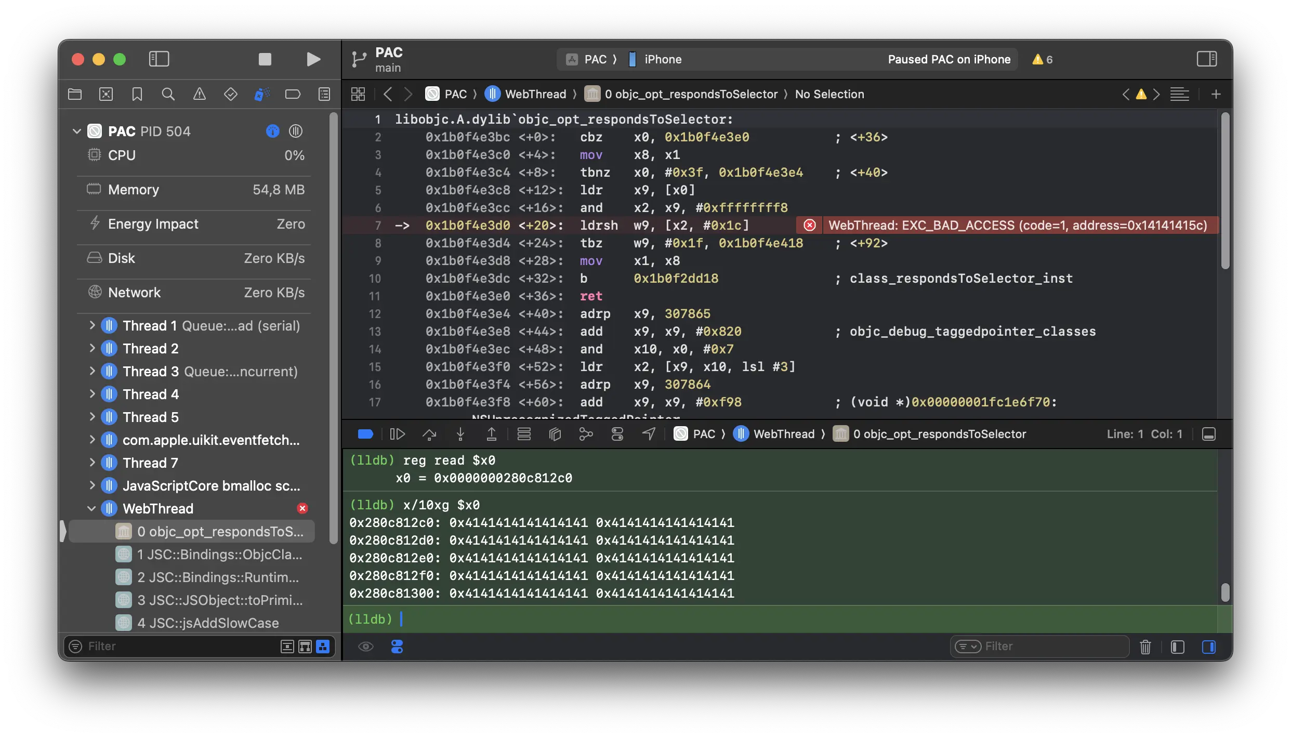Click the Simulate Location arrow icon

point(649,434)
